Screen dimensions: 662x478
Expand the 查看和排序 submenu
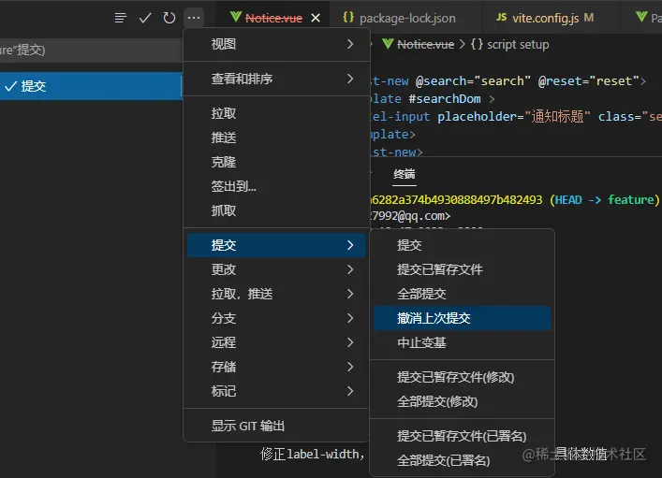tap(276, 79)
